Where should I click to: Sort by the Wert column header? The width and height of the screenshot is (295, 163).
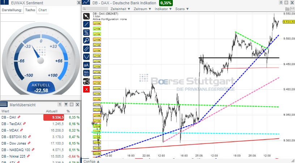tap(5, 111)
